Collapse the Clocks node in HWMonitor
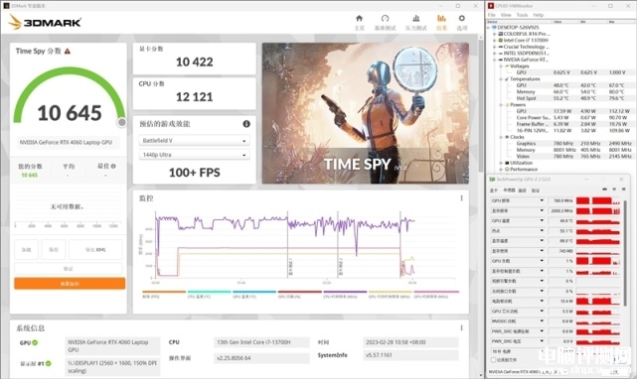This screenshot has height=379, width=637. 501,137
